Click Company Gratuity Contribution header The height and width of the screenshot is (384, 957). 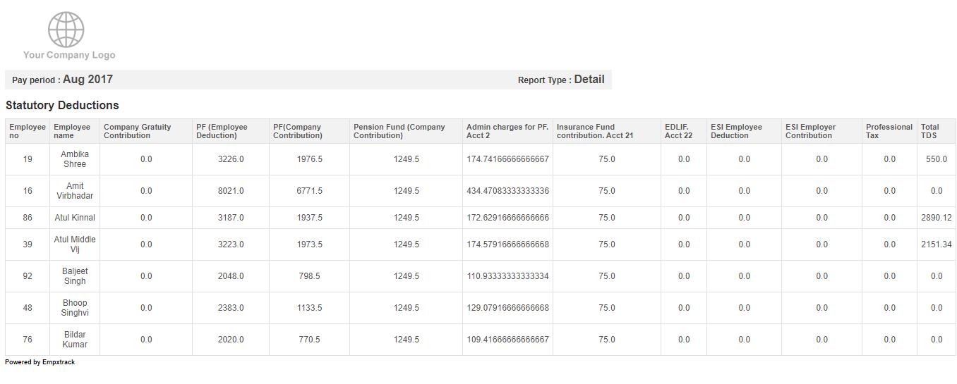[138, 131]
